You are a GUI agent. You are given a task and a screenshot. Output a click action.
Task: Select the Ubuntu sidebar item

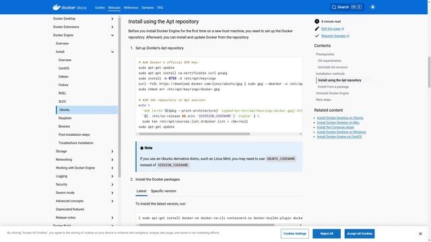click(87, 110)
